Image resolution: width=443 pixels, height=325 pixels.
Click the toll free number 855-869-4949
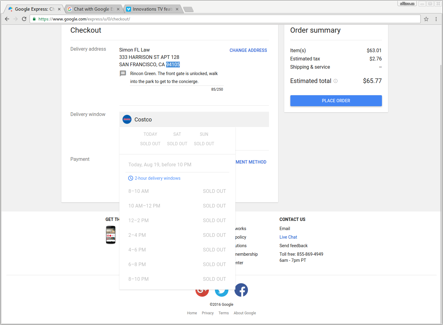pyautogui.click(x=310, y=254)
